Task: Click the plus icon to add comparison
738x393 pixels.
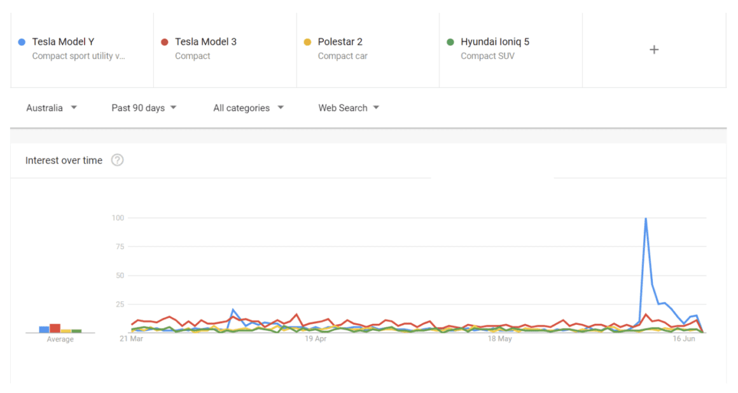Action: click(653, 50)
